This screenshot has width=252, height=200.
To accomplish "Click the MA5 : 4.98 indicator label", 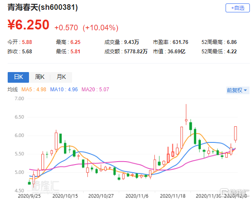I will pyautogui.click(x=34, y=90).
